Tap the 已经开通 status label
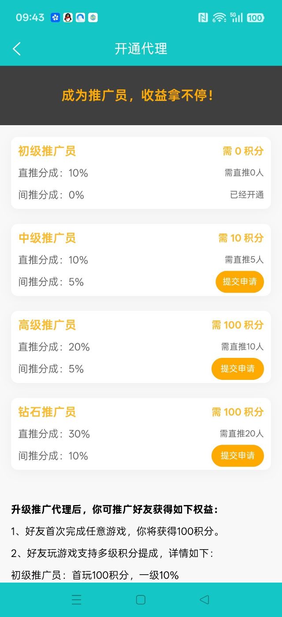The width and height of the screenshot is (282, 617). 247,195
